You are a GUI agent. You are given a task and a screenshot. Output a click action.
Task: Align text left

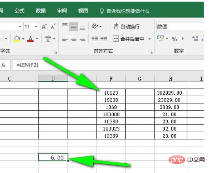click(x=65, y=39)
